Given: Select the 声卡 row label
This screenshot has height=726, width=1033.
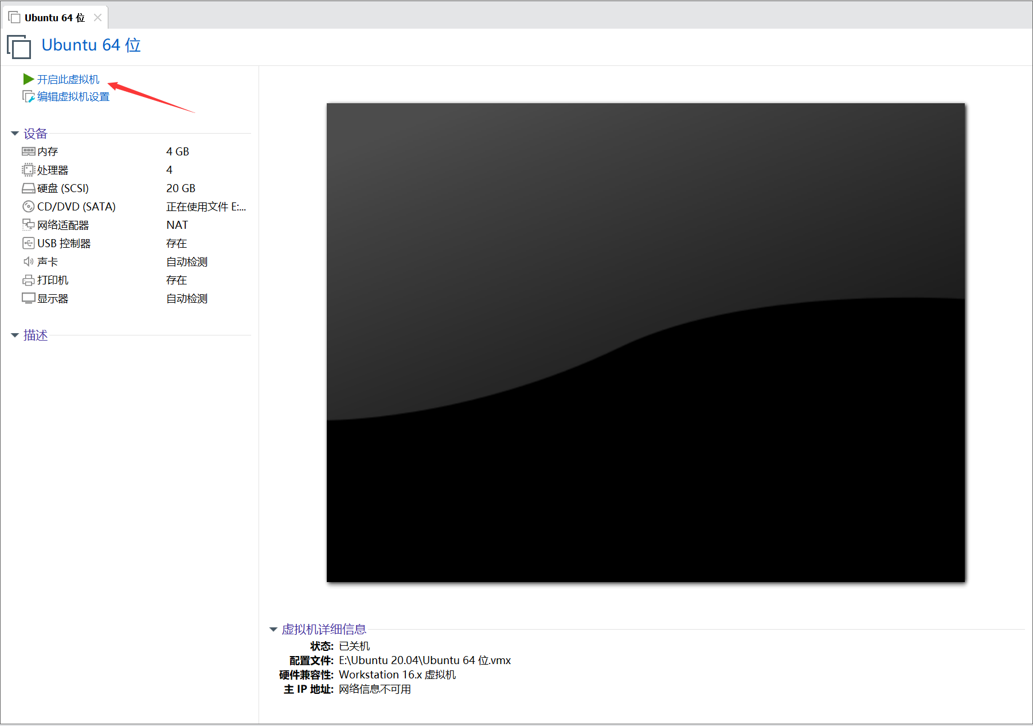Looking at the screenshot, I should [x=48, y=261].
